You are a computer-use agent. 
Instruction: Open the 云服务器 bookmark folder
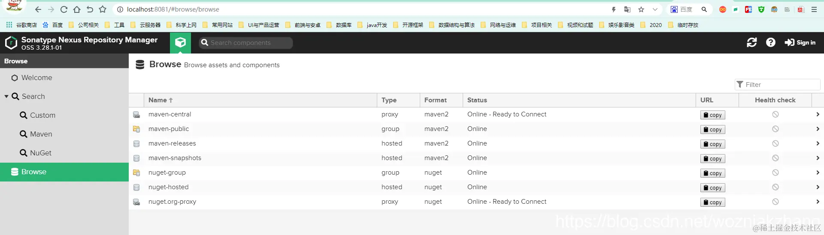point(145,25)
